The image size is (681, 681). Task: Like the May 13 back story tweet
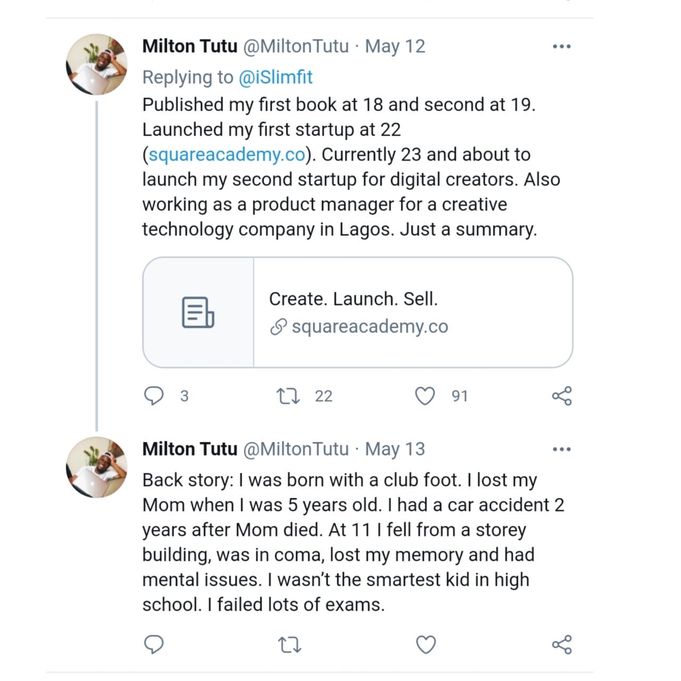(x=426, y=645)
